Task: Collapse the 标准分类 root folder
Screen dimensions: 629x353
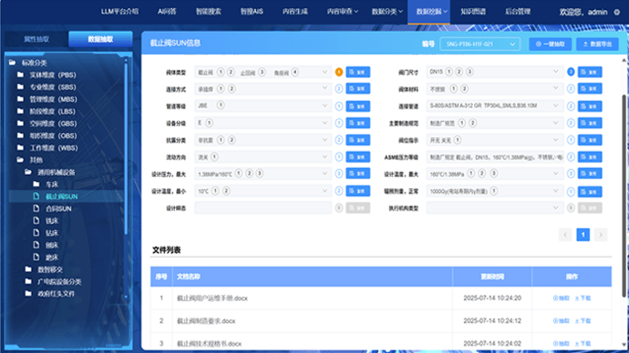Action: click(x=13, y=63)
